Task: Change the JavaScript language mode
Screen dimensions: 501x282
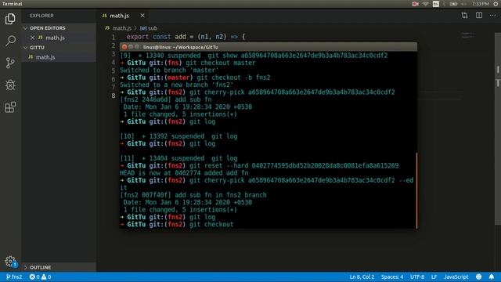Action: coord(456,277)
